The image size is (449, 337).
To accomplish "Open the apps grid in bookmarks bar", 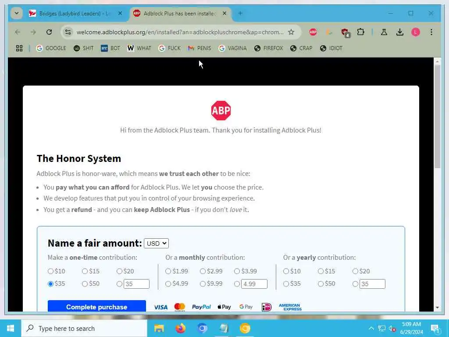I will [19, 48].
